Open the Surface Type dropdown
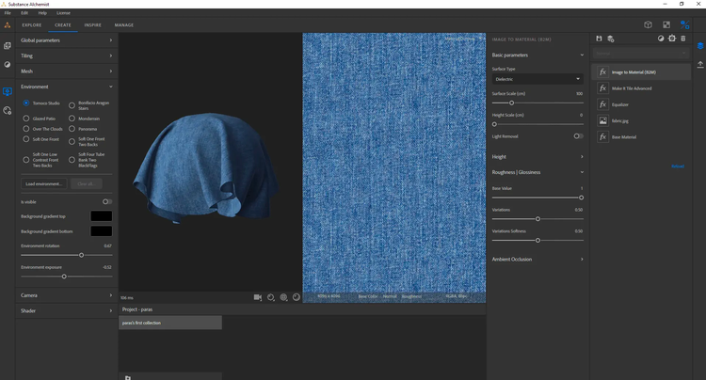This screenshot has height=380, width=706. click(538, 79)
